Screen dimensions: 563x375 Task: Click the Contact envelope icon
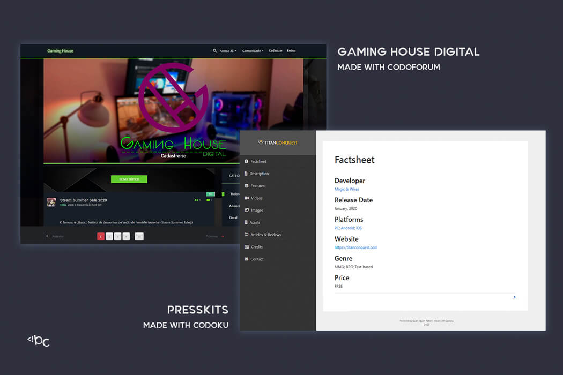click(x=246, y=259)
